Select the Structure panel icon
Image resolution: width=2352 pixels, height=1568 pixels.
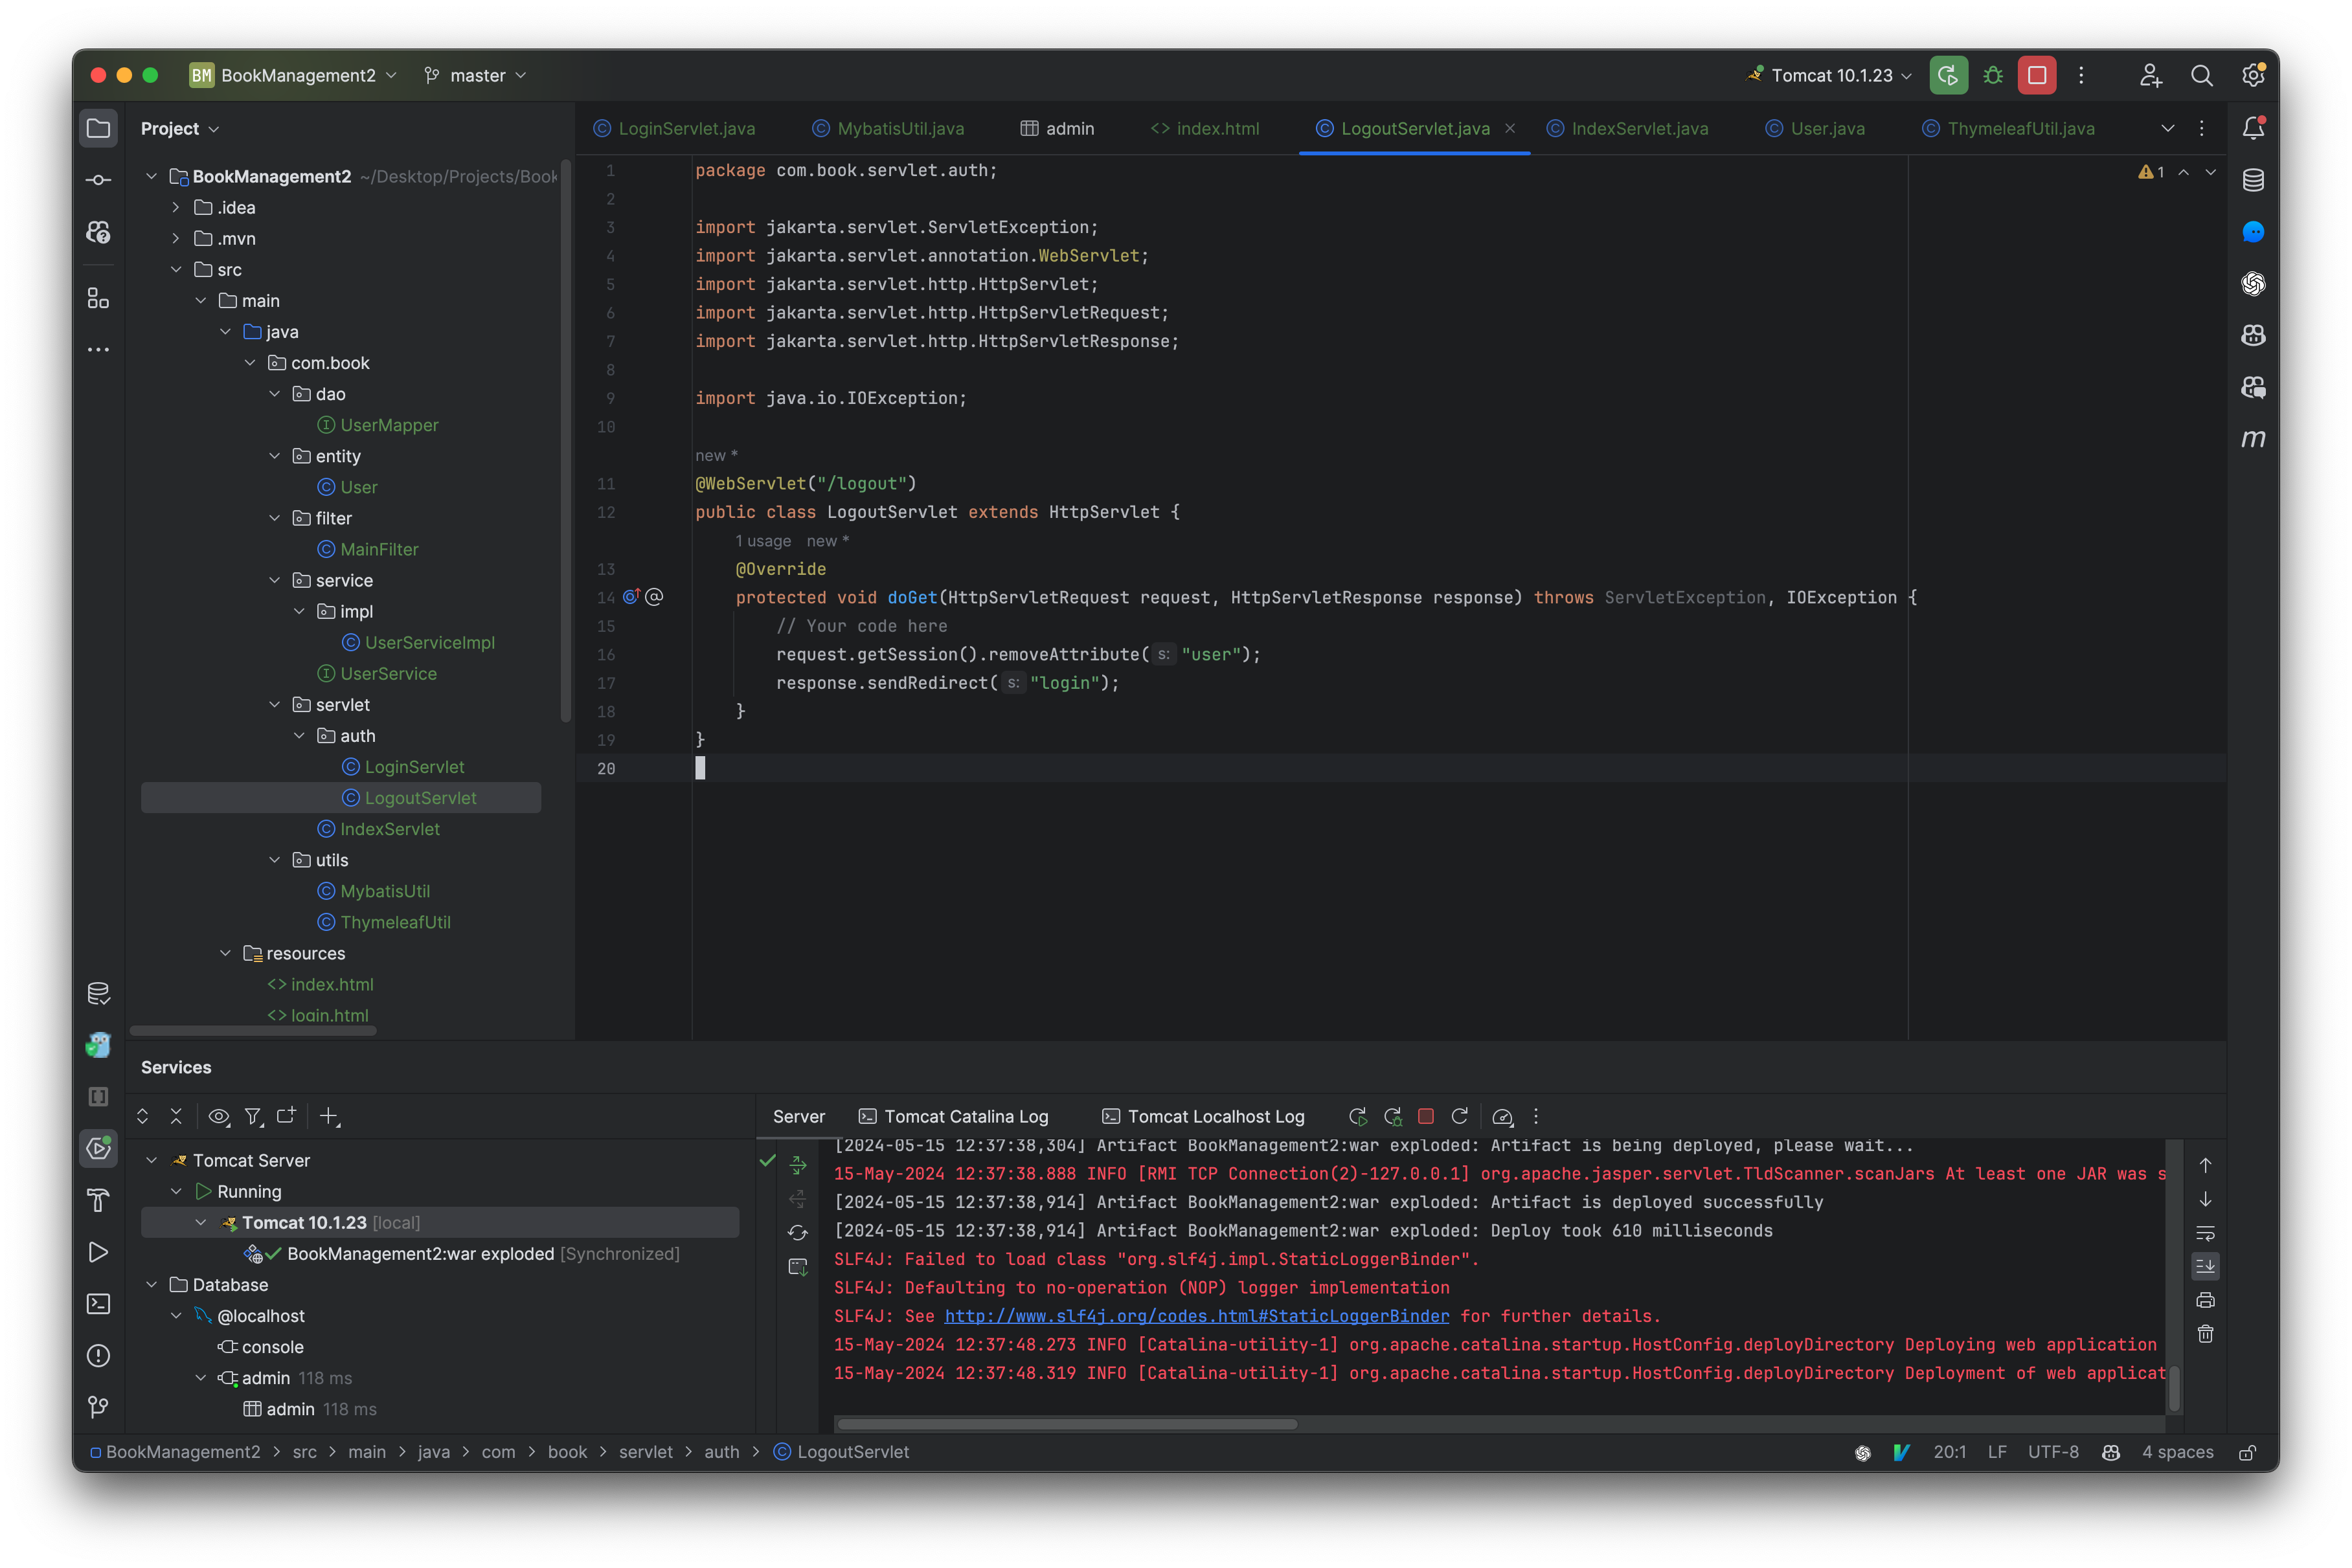click(98, 297)
